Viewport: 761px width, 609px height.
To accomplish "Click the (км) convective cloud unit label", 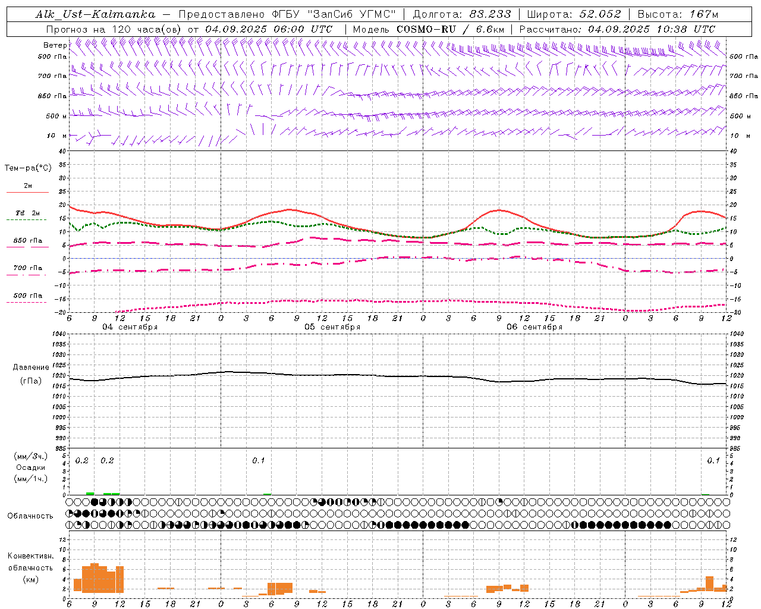I will 30,579.
